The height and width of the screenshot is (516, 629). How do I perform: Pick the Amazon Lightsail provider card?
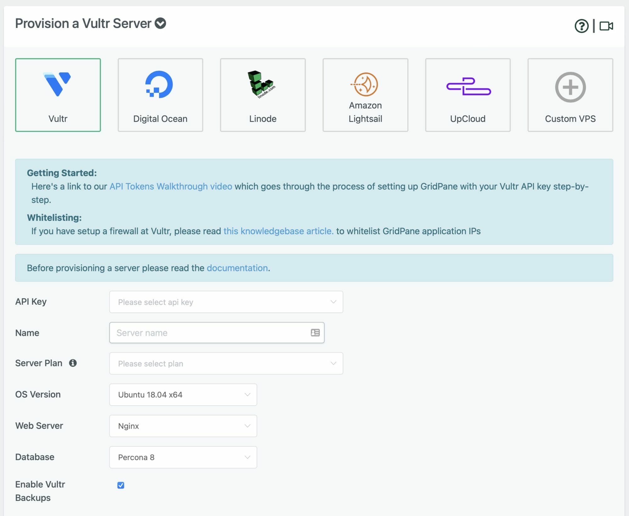tap(365, 95)
